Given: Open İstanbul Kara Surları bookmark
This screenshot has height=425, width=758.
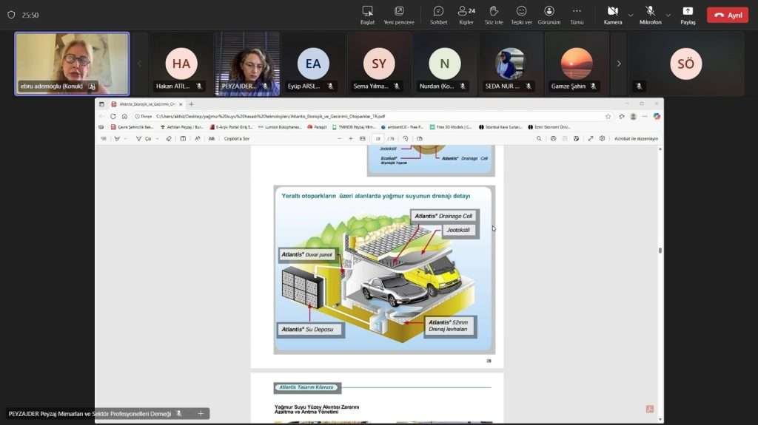Looking at the screenshot, I should click(500, 127).
